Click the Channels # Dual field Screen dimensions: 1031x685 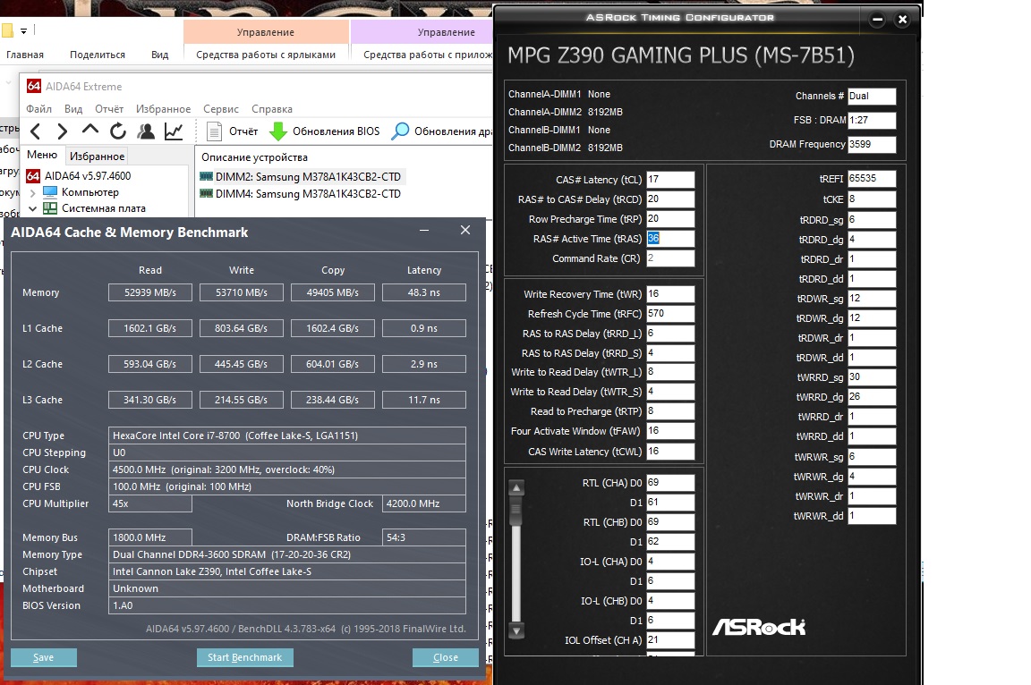tap(871, 96)
